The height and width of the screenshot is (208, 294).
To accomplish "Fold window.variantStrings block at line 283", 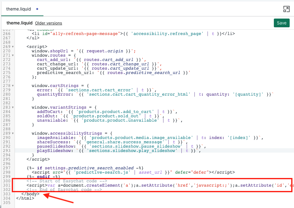I will coord(13,107).
